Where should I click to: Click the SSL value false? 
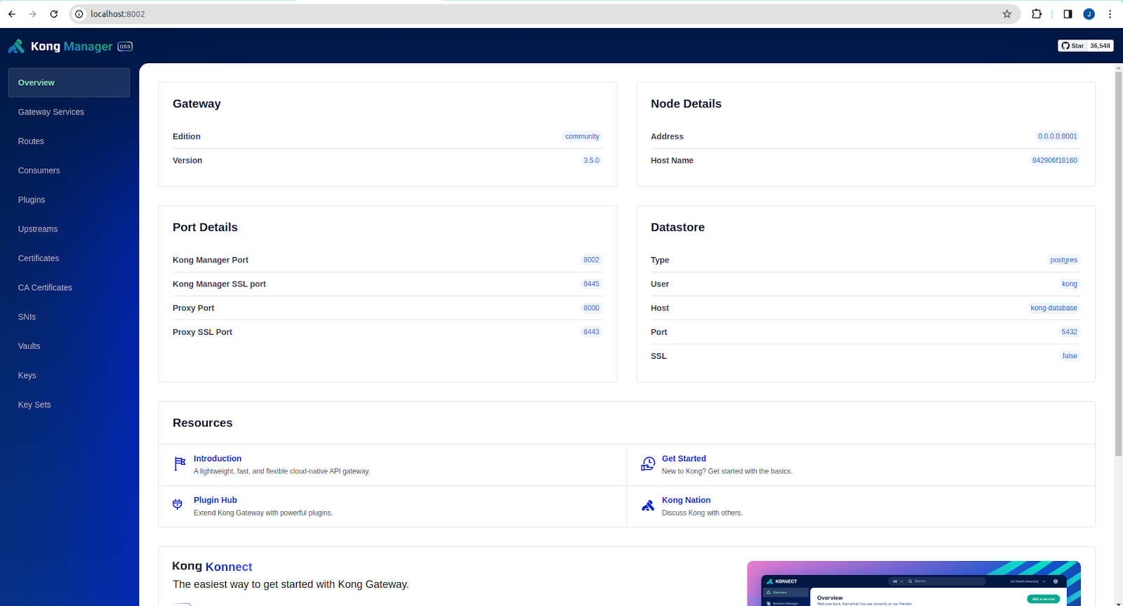pyautogui.click(x=1070, y=356)
